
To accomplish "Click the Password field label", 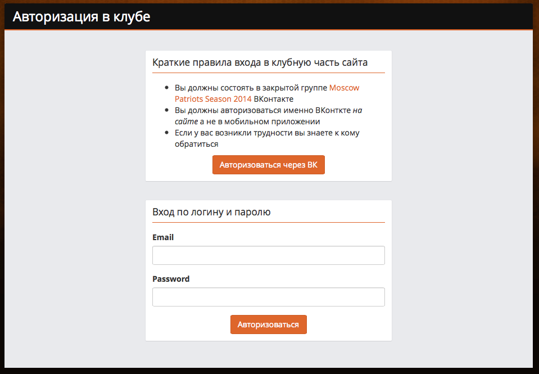I will click(171, 279).
